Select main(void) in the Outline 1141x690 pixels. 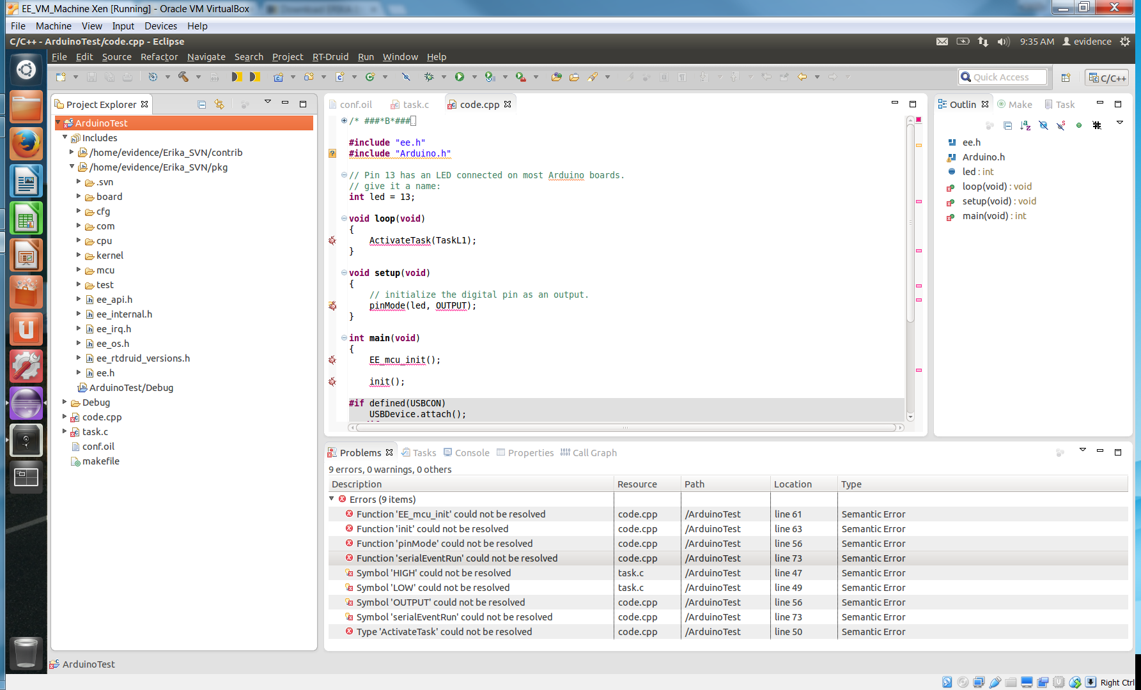click(x=995, y=216)
